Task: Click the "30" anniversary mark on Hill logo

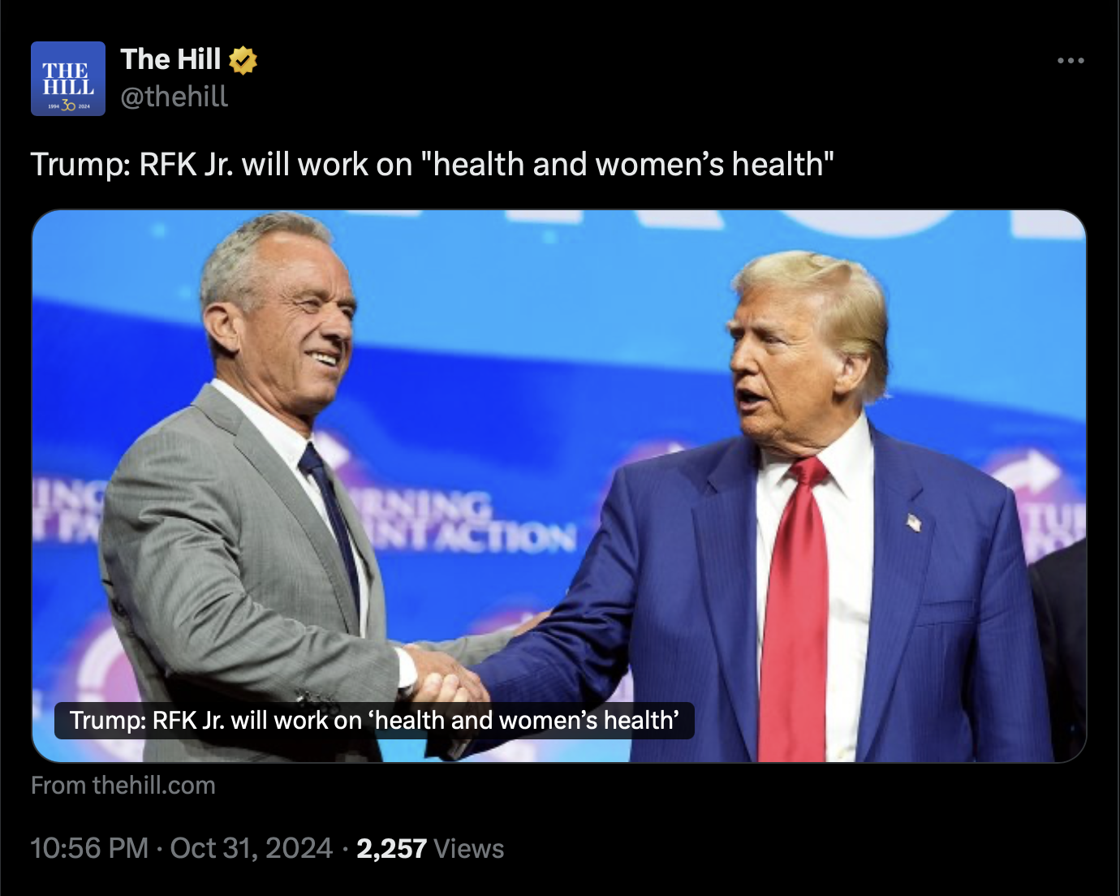Action: tap(68, 106)
